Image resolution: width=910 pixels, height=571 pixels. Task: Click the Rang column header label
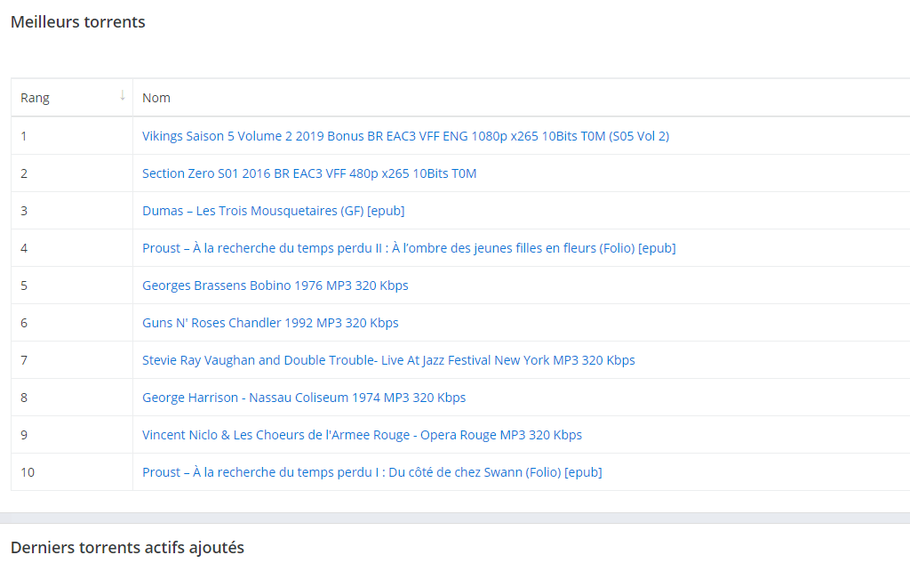(x=35, y=98)
